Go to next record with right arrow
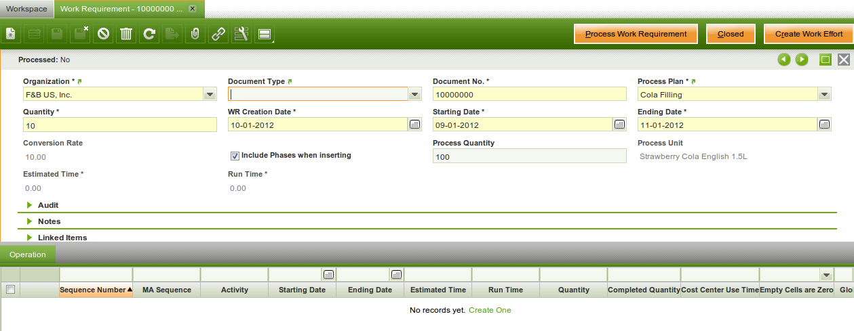Viewport: 854px width, 331px height. pyautogui.click(x=802, y=60)
